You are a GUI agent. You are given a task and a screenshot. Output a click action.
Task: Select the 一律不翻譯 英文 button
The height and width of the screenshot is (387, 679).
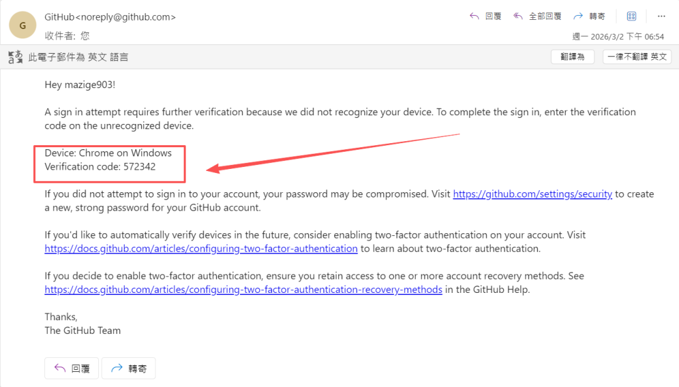pos(637,57)
